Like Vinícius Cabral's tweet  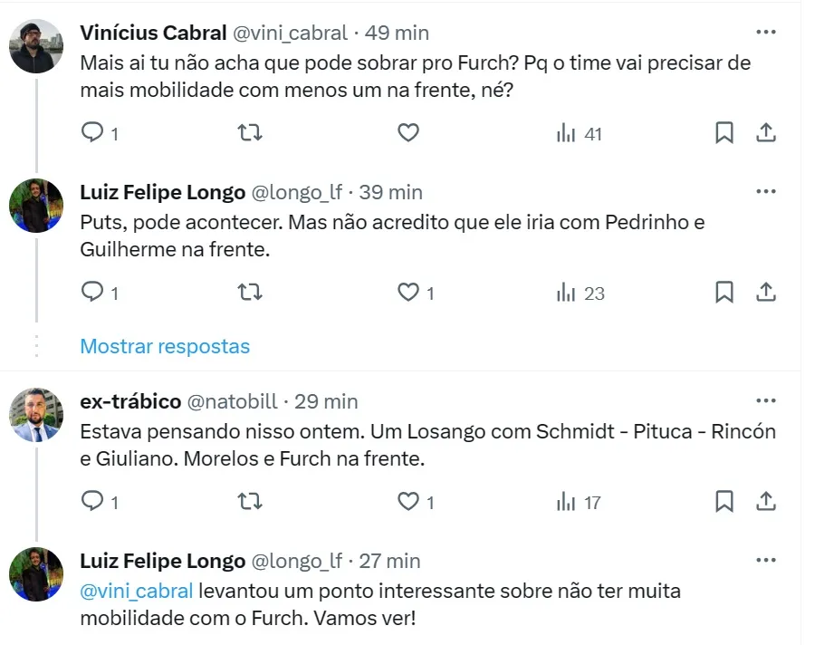click(x=408, y=133)
